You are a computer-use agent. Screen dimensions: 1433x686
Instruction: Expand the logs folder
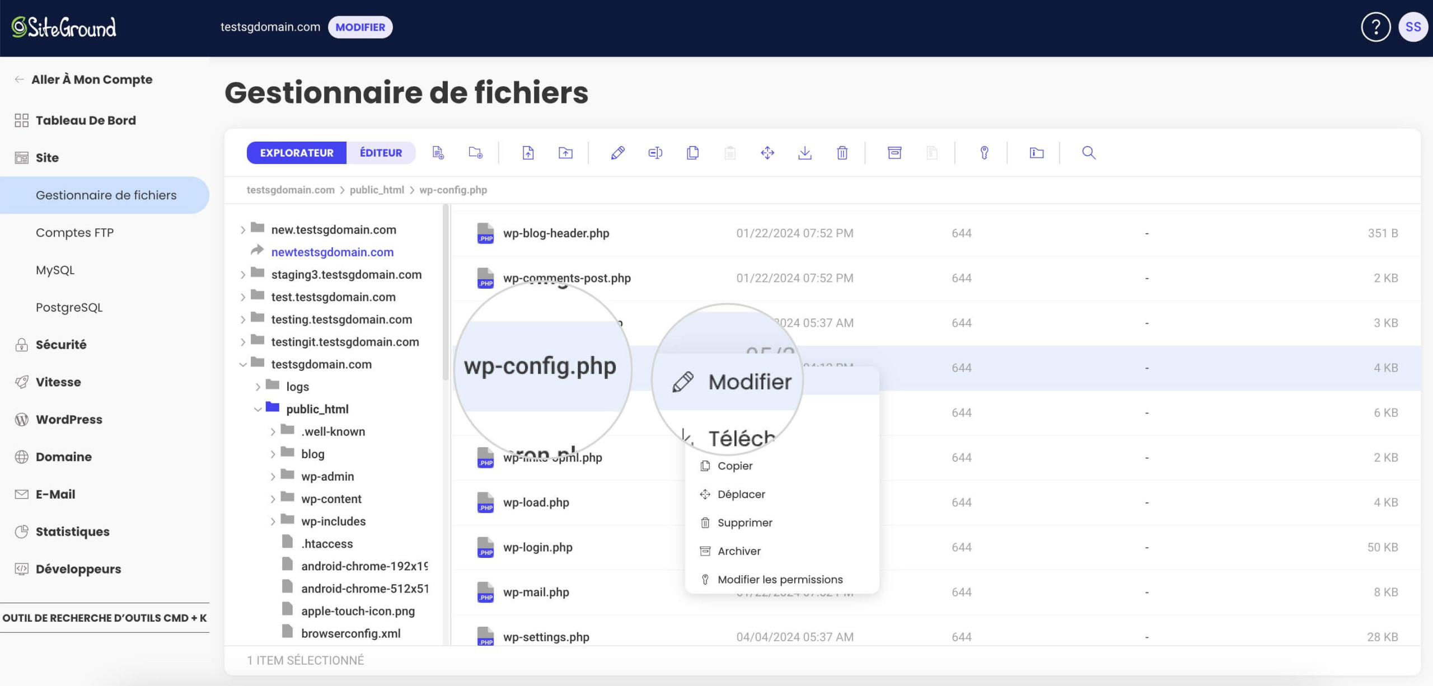pyautogui.click(x=257, y=387)
